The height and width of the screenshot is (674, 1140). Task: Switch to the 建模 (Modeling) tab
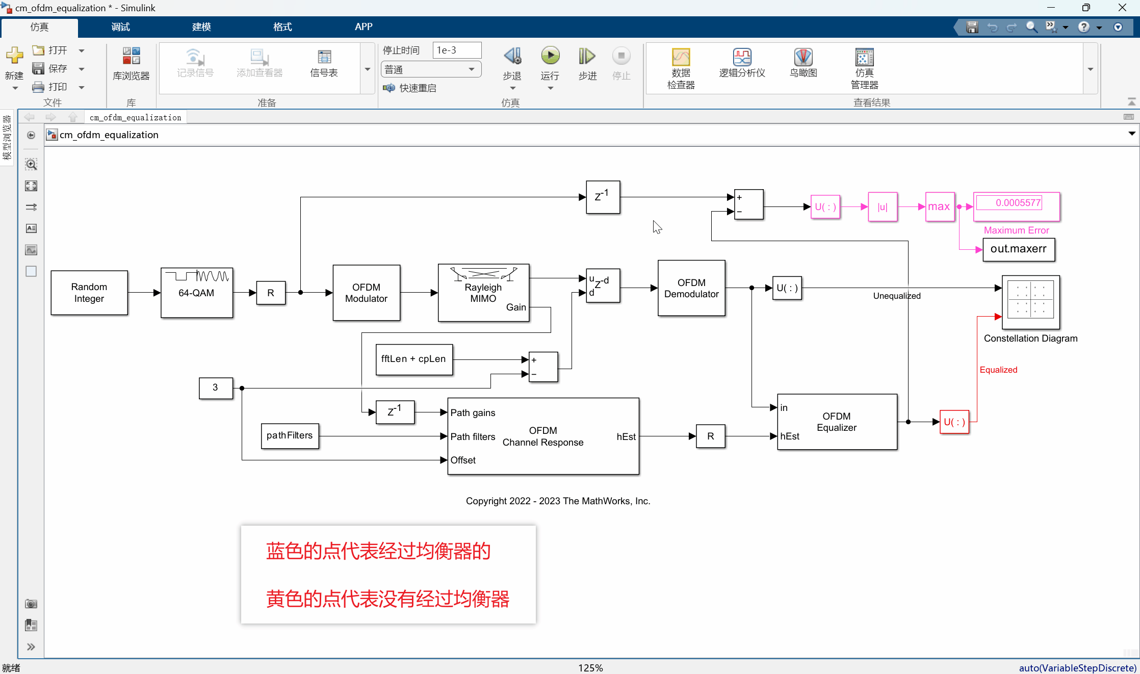pyautogui.click(x=201, y=27)
